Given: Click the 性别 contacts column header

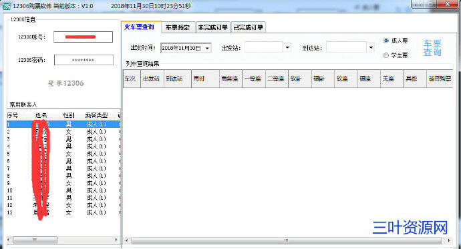Looking at the screenshot, I should coord(69,115).
